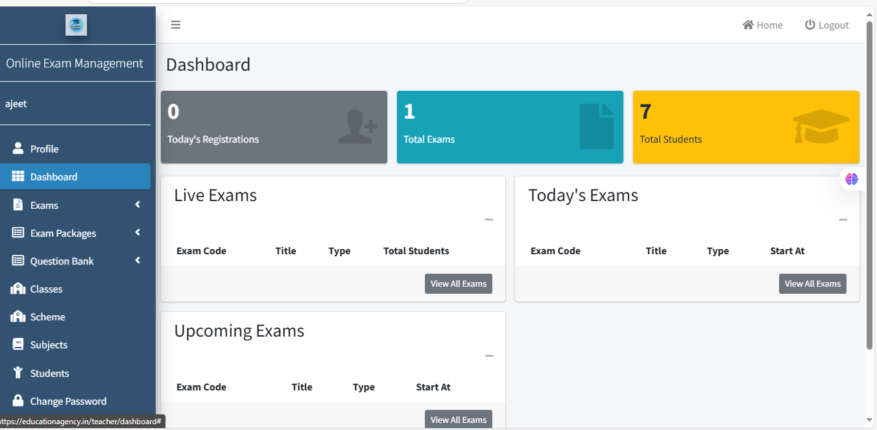This screenshot has height=430, width=877.
Task: Collapse the Live Exams panel
Action: click(489, 220)
